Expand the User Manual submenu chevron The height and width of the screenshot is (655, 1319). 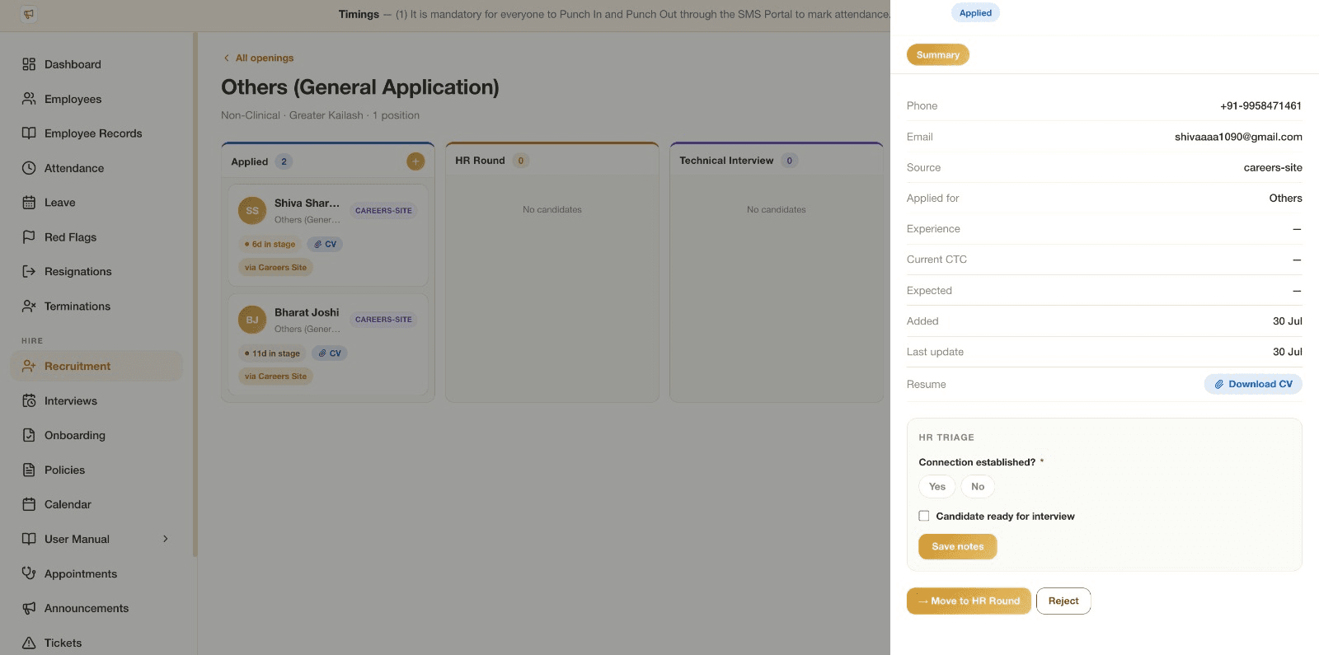tap(166, 539)
